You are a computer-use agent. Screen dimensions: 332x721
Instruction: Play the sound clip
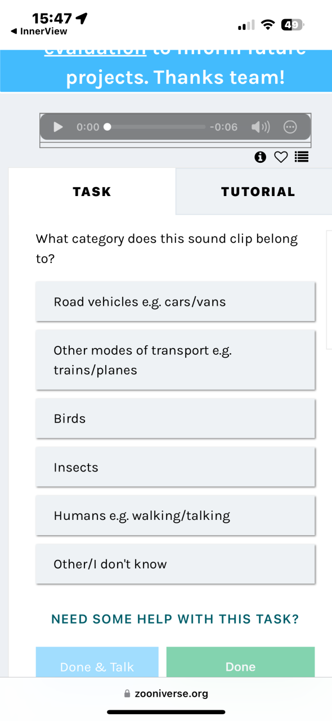pos(58,127)
